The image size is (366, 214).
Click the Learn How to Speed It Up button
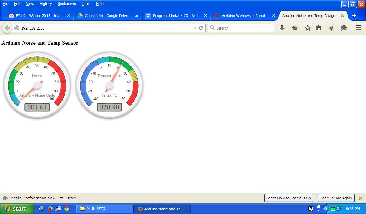[x=288, y=198]
